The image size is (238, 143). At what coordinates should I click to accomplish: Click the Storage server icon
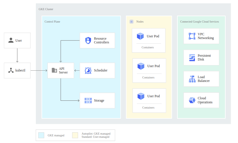pos(88,101)
